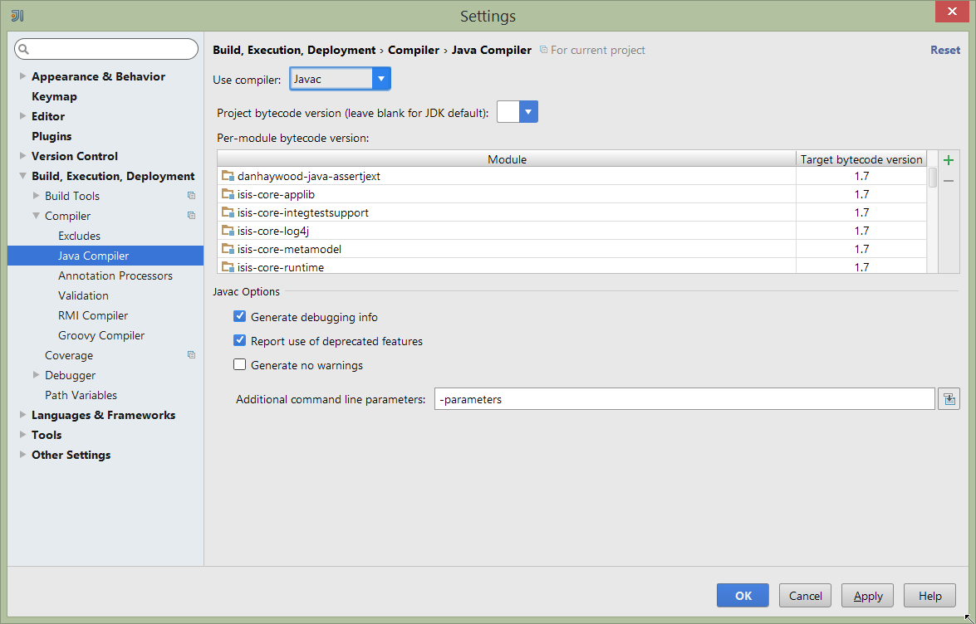
Task: Click the project-level icon next to Build Tools
Action: point(191,196)
